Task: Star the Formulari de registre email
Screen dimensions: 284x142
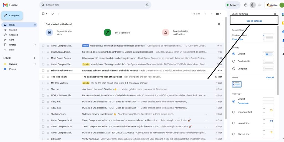Action: point(48,46)
